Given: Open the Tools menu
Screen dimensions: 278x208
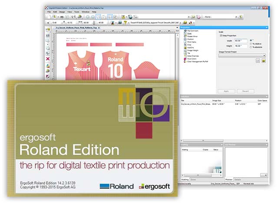Looking at the screenshot, I should pyautogui.click(x=76, y=12).
